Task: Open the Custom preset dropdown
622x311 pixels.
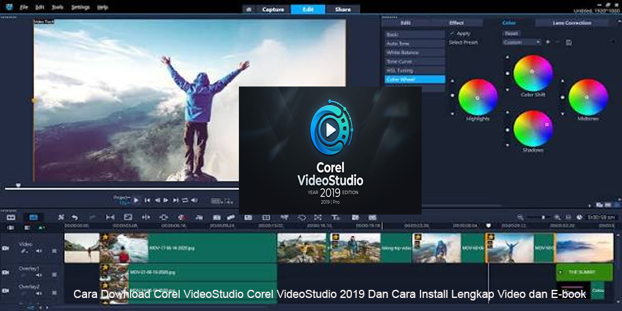Action: [x=522, y=42]
